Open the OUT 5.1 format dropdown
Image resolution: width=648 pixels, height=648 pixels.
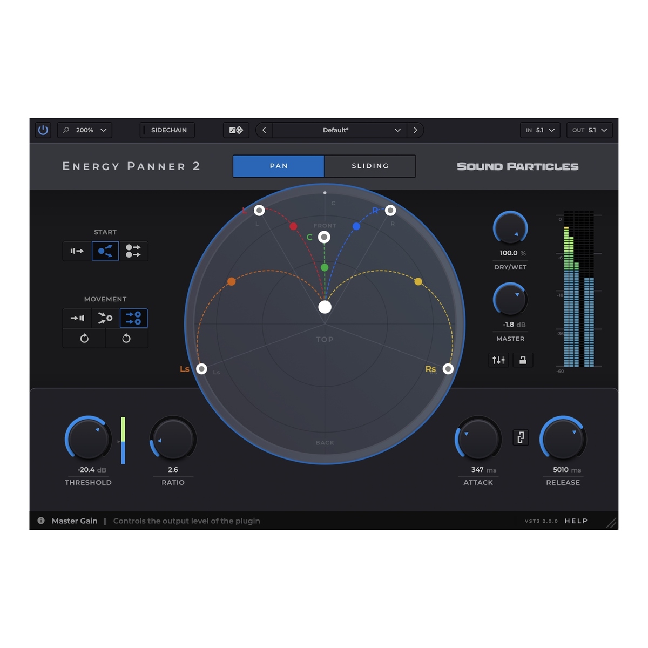tap(590, 130)
